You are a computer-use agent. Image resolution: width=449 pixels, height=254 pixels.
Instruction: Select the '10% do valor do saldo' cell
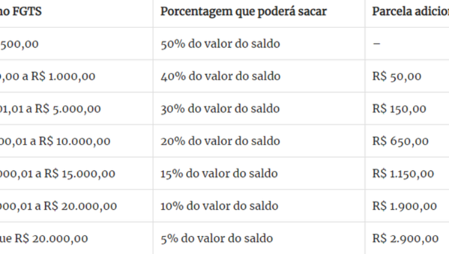[x=219, y=206]
